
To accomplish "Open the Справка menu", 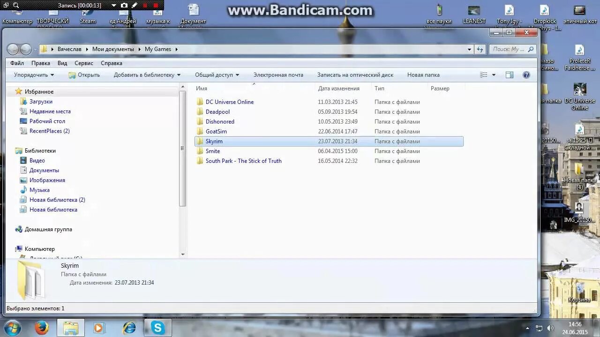I will tap(112, 63).
